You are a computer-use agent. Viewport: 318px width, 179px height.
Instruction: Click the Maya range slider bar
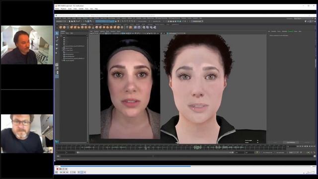click(x=155, y=153)
